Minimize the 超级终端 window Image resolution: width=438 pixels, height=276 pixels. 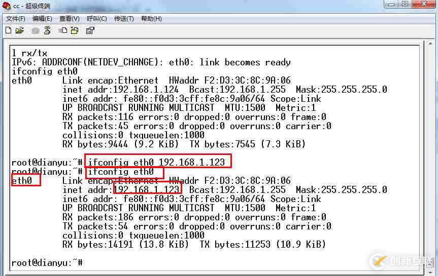(x=391, y=4)
